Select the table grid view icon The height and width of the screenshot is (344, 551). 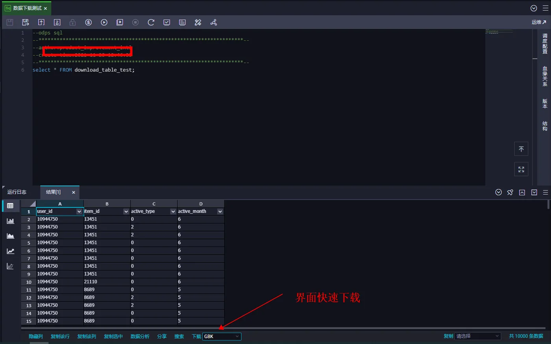[x=10, y=206]
